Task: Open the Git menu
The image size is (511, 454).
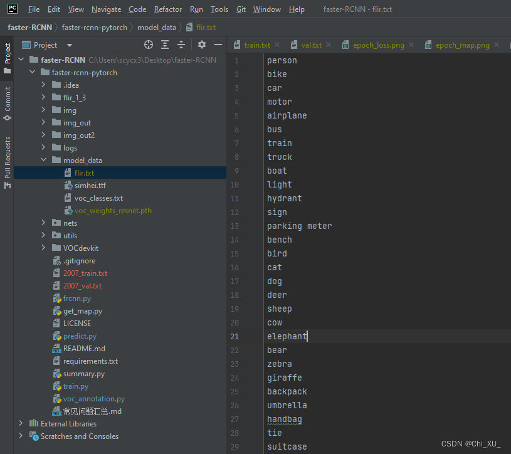Action: click(x=241, y=9)
